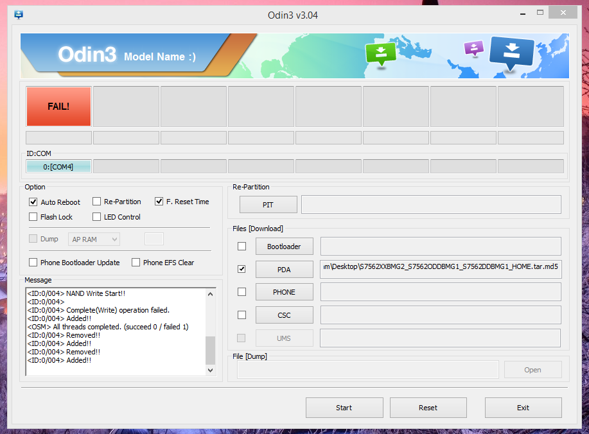Enable the Flash Lock checkbox
Screen dimensions: 589x434
point(33,217)
